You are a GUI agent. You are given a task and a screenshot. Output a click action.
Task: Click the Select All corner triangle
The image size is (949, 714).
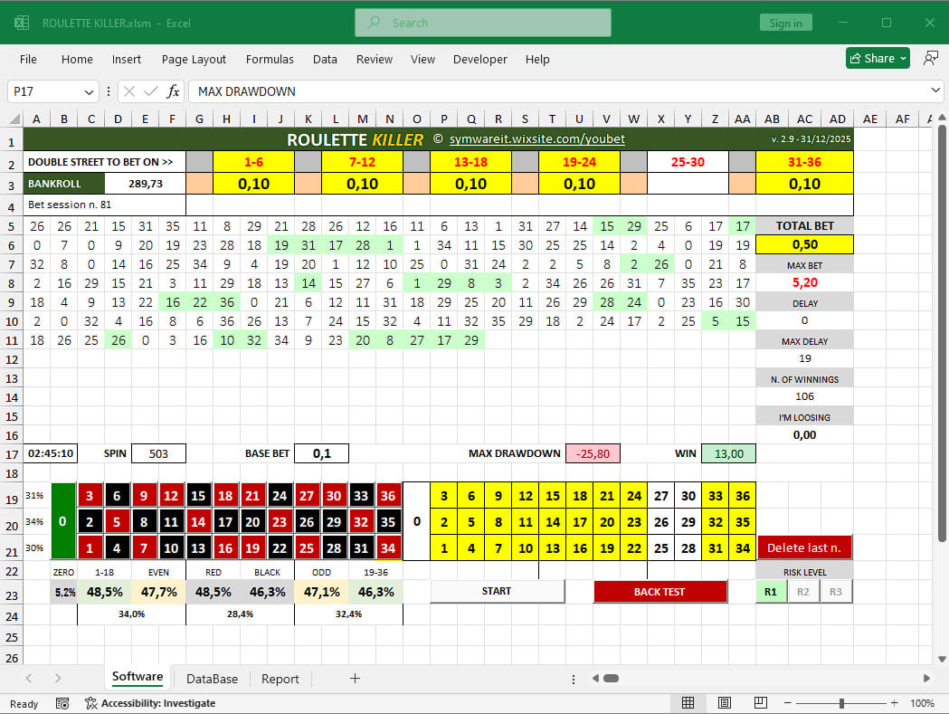pos(15,119)
